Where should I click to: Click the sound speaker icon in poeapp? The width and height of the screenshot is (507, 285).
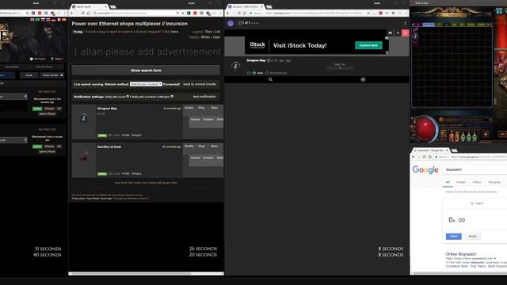point(398,33)
